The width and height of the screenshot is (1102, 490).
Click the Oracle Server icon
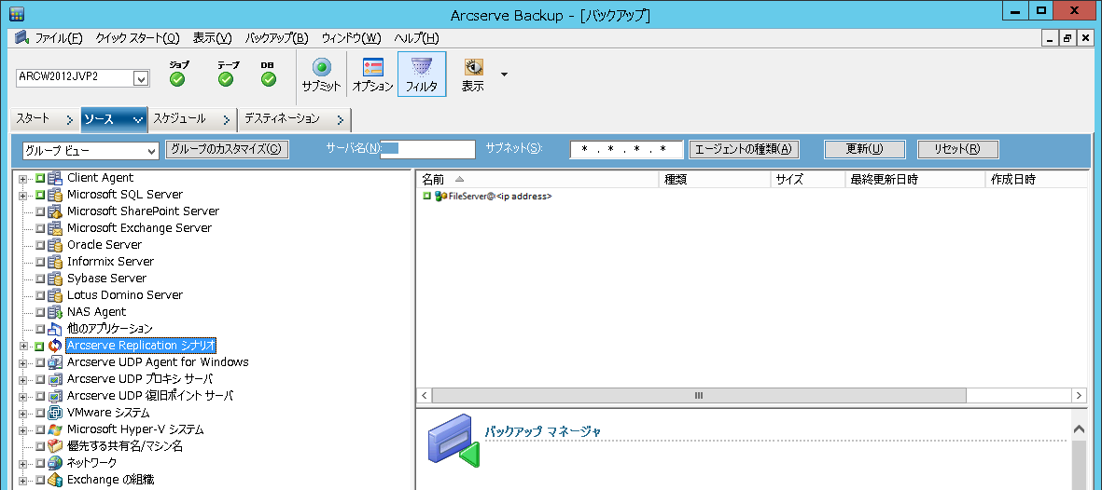point(55,245)
